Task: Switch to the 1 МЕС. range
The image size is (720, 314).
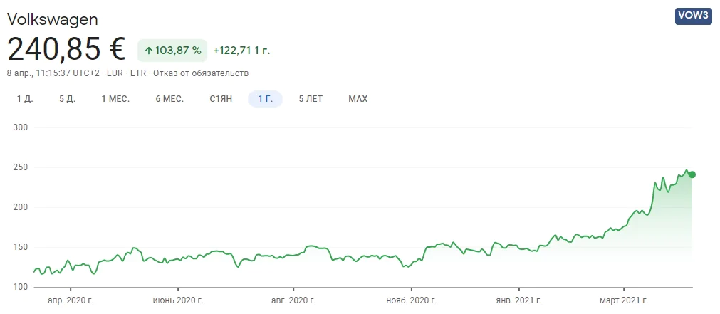Action: pyautogui.click(x=115, y=99)
